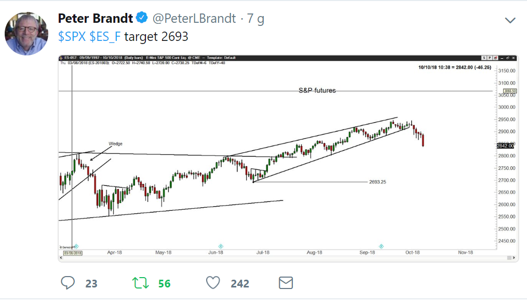Like the tweet with the heart icon
This screenshot has width=527, height=303.
click(x=212, y=283)
